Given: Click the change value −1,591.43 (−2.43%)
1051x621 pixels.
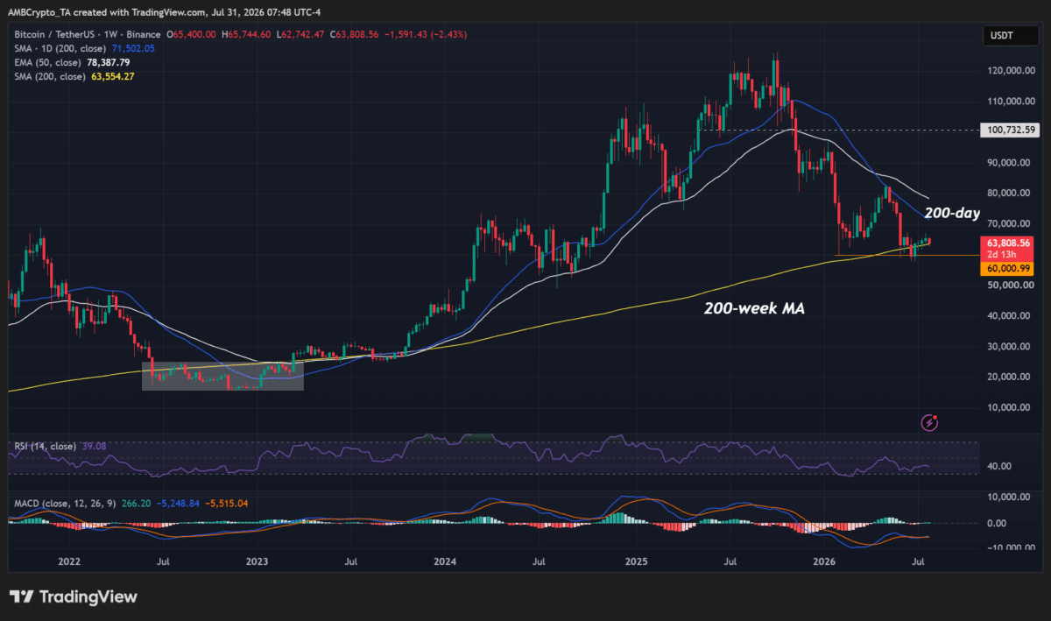Looking at the screenshot, I should pos(427,34).
